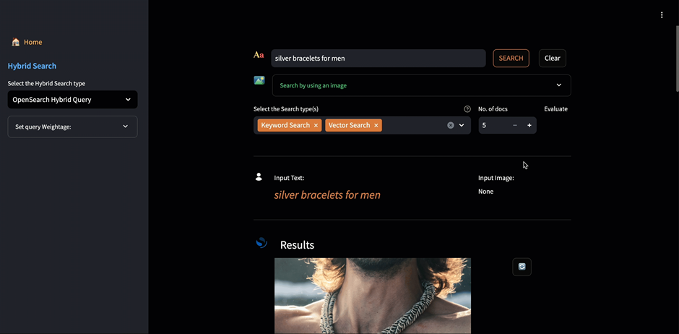The width and height of the screenshot is (679, 334).
Task: Click the picture icon for image search
Action: [259, 80]
